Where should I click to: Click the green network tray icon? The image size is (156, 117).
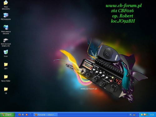[x=147, y=115]
